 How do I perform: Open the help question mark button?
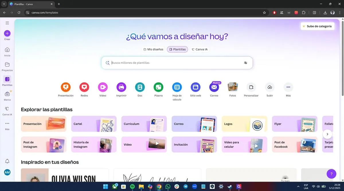click(331, 174)
